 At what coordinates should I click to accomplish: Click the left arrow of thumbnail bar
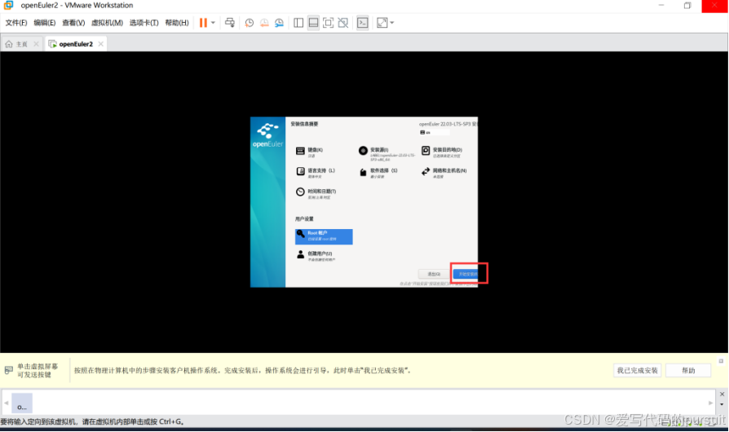tap(6, 403)
